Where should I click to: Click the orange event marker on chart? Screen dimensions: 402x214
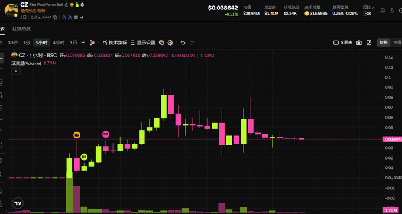click(77, 135)
